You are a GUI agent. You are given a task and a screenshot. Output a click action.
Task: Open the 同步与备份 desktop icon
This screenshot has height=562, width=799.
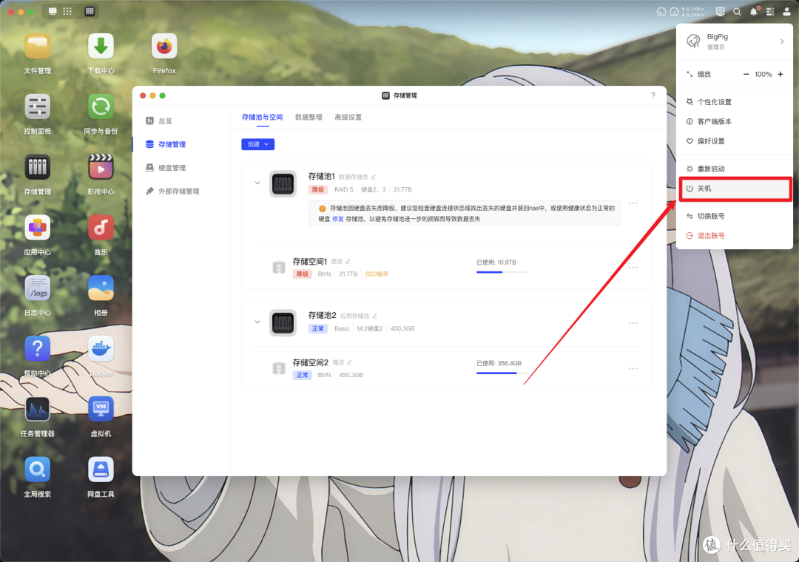(x=101, y=107)
